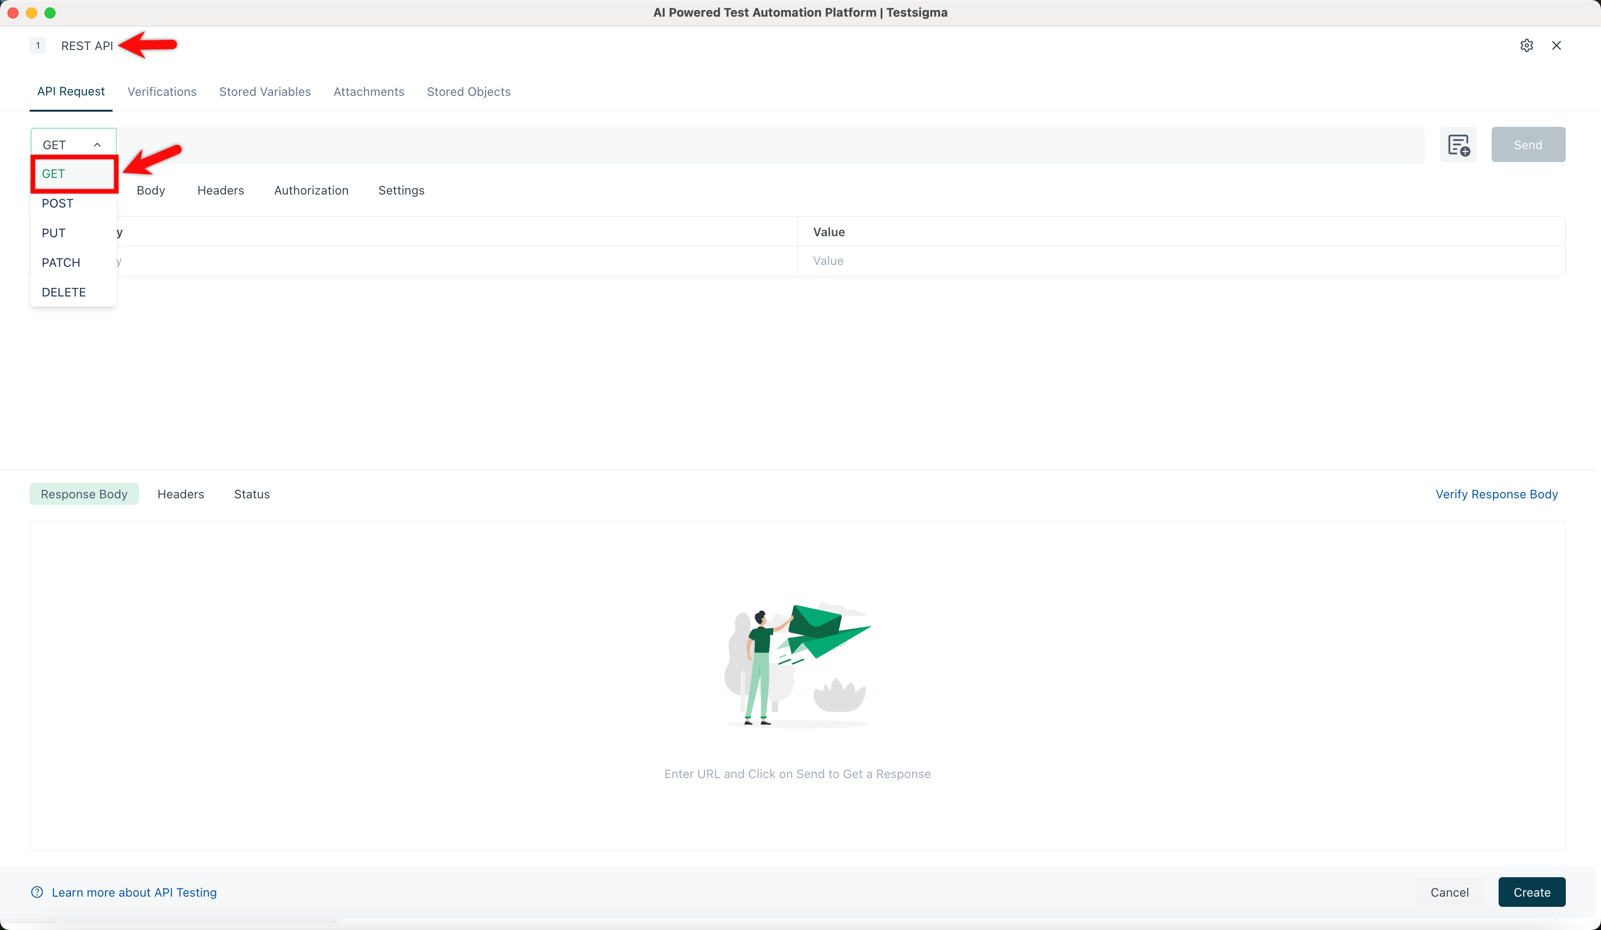
Task: Show the response Headers tab
Action: point(181,494)
